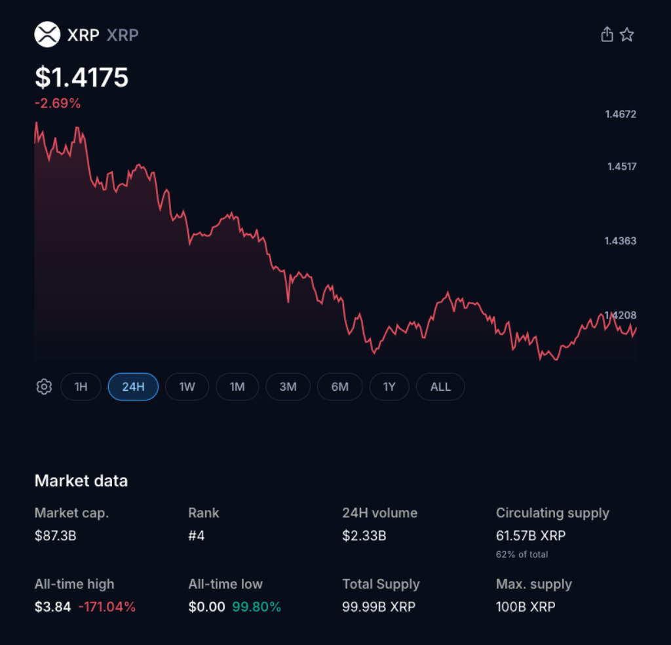Viewport: 671px width, 645px height.
Task: Click the coin symbol next to XRP title
Action: [x=122, y=35]
